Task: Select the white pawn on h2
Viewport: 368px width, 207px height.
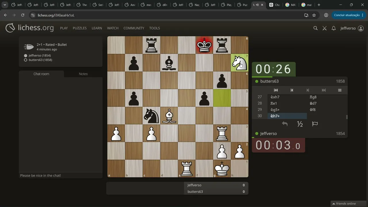Action: click(239, 151)
